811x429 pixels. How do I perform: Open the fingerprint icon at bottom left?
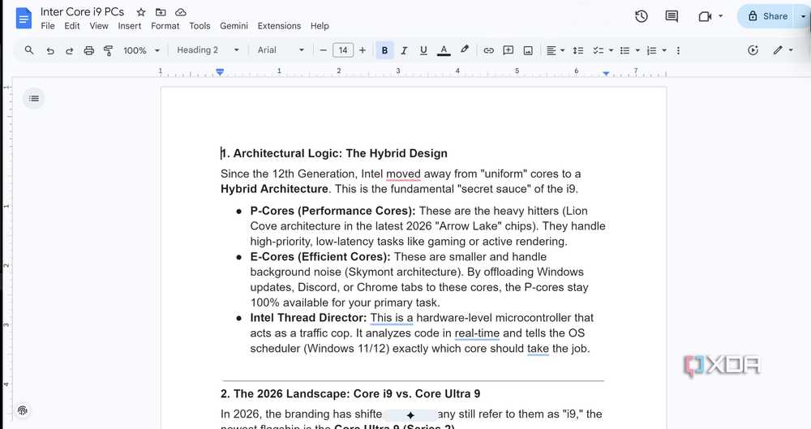[x=22, y=410]
